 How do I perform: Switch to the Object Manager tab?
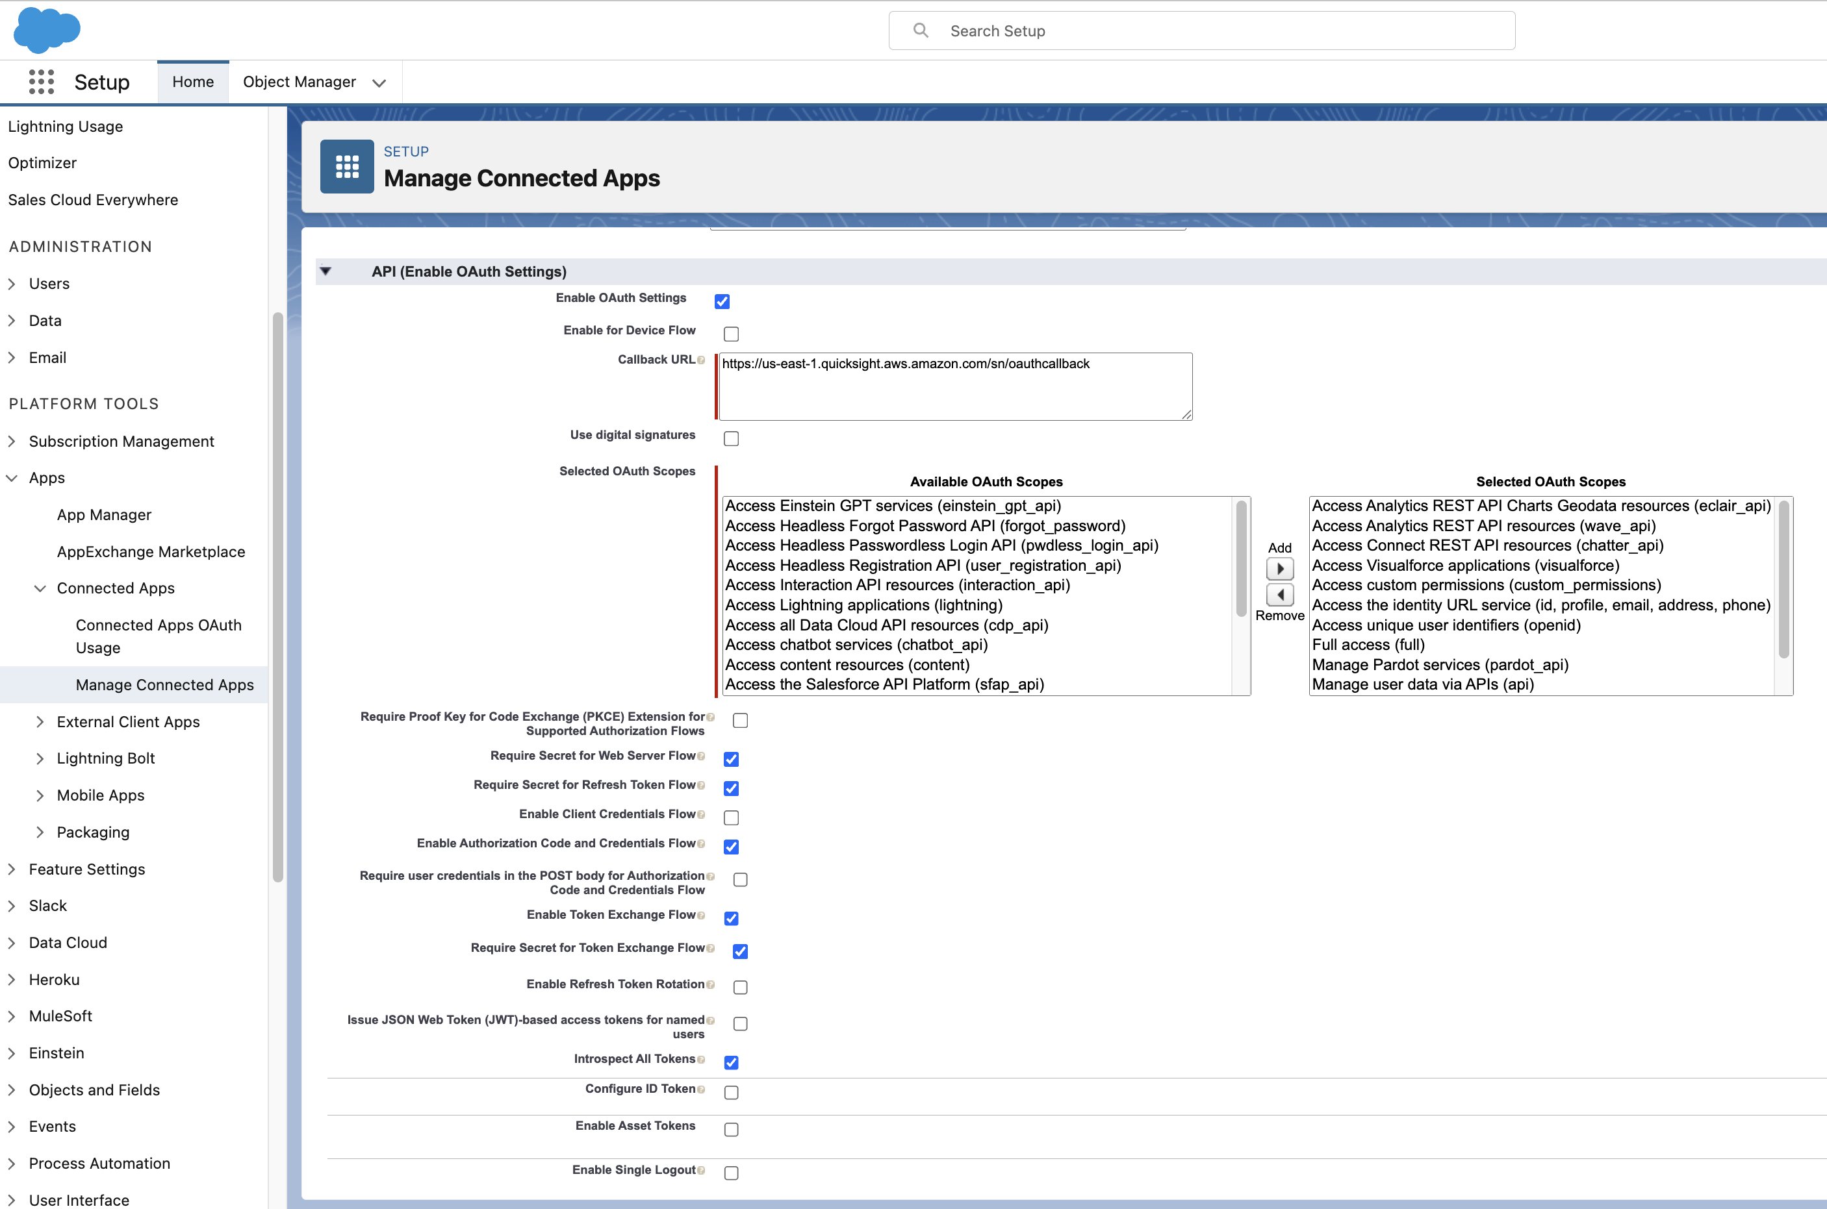tap(300, 81)
